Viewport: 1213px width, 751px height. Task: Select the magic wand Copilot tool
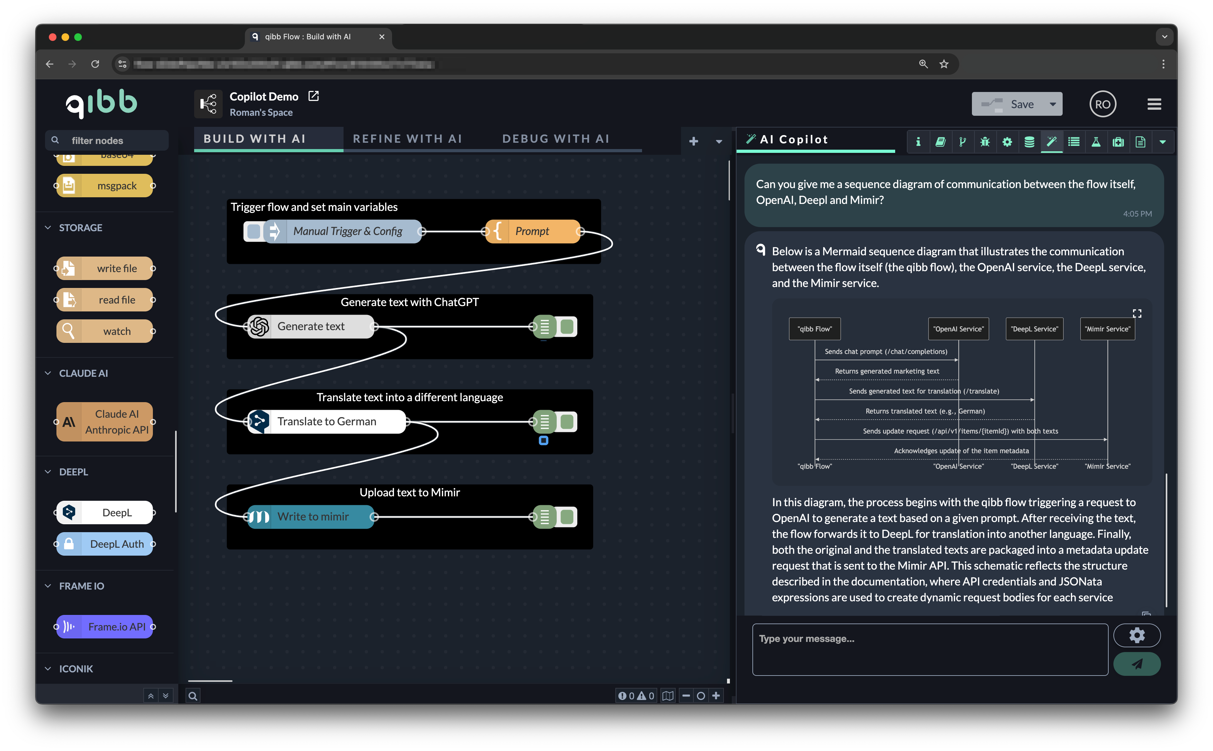tap(1052, 141)
